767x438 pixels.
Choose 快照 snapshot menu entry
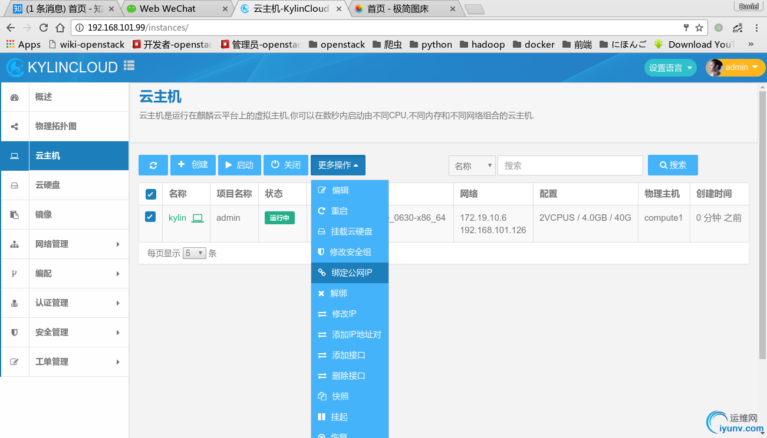pos(350,396)
